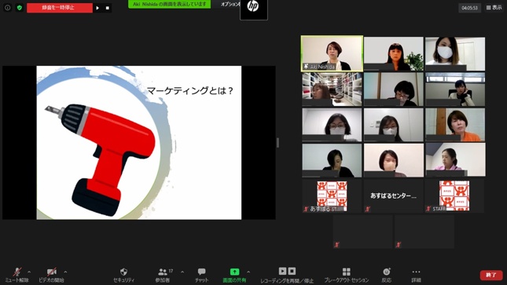Click the shared slide with red drill
Viewport: 507px width, 285px height.
tap(139, 143)
